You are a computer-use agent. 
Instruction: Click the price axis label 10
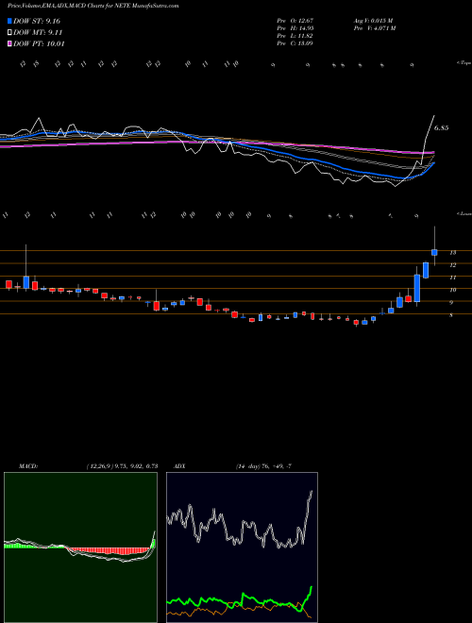(x=452, y=290)
